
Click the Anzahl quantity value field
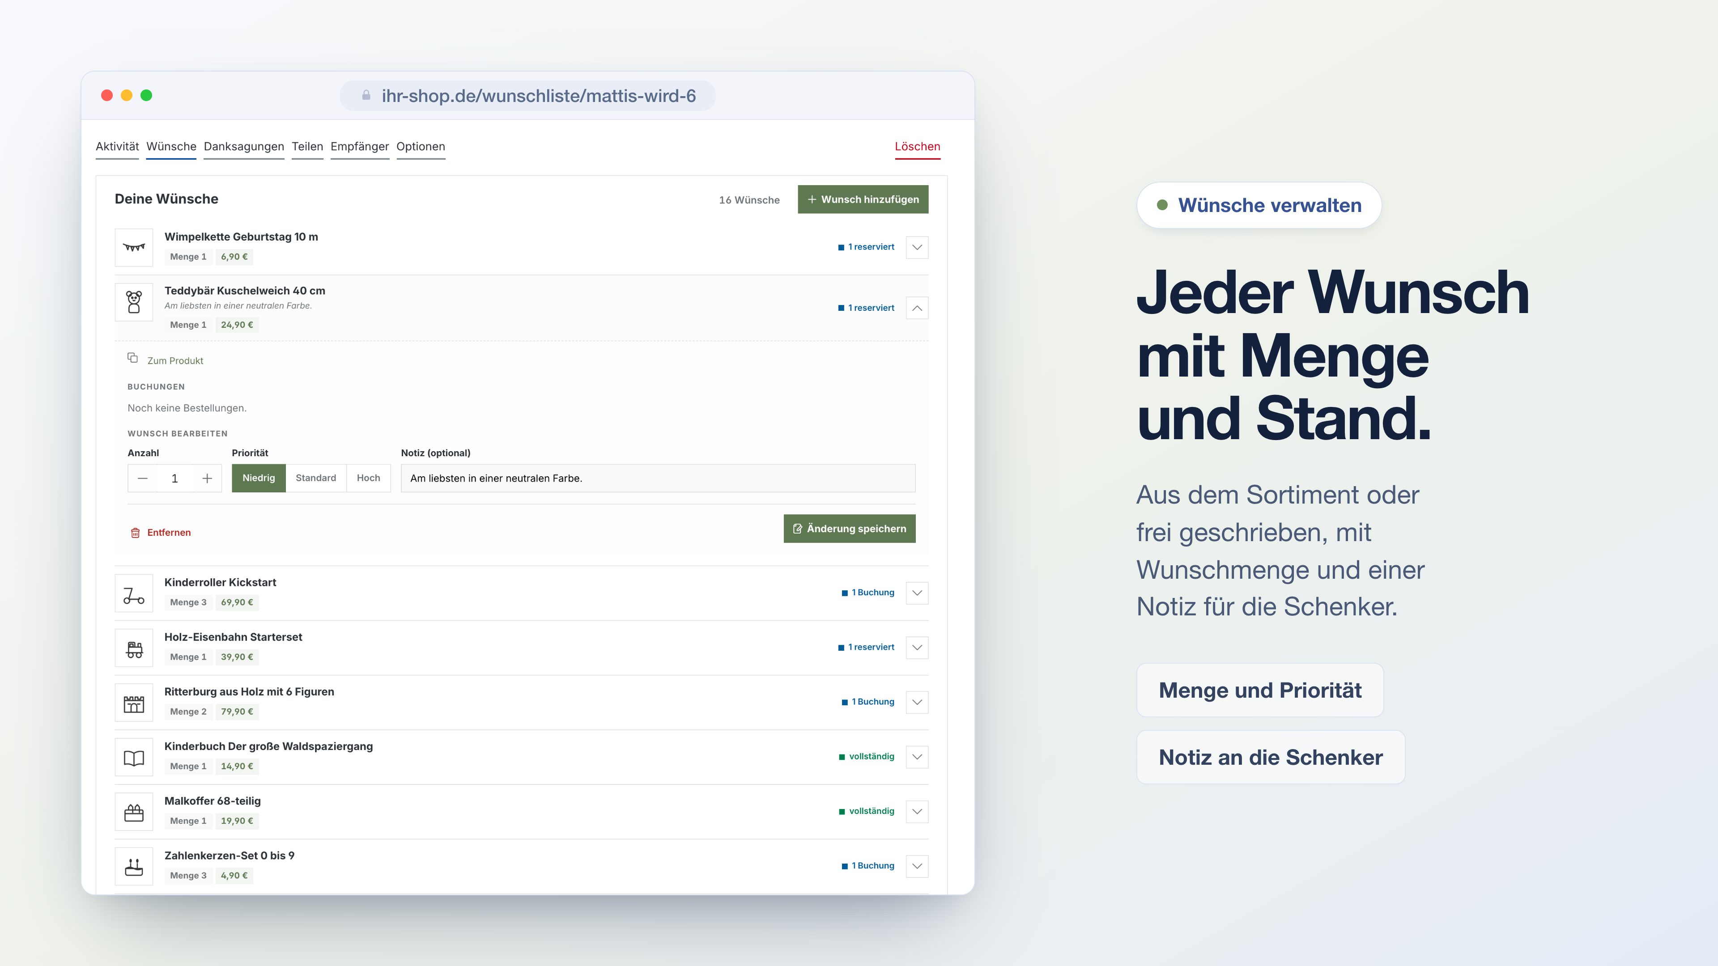pos(175,479)
